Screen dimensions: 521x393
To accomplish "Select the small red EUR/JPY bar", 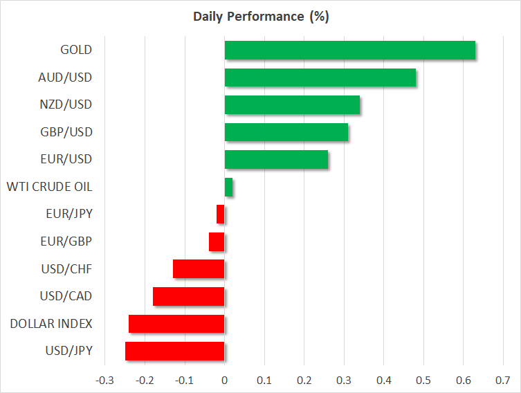I will [221, 214].
